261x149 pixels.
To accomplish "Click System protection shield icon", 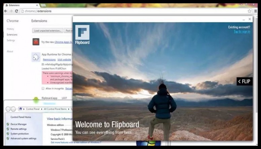I will click(x=8, y=134).
